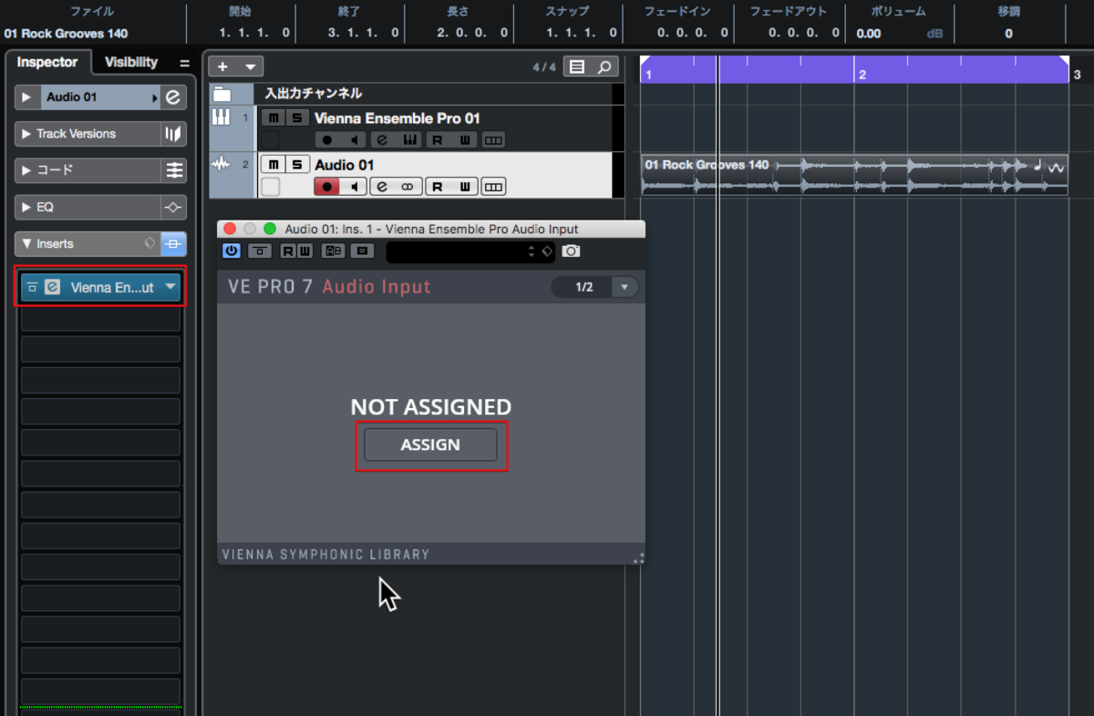1094x716 pixels.
Task: Solo the Audio 01 track
Action: point(297,164)
